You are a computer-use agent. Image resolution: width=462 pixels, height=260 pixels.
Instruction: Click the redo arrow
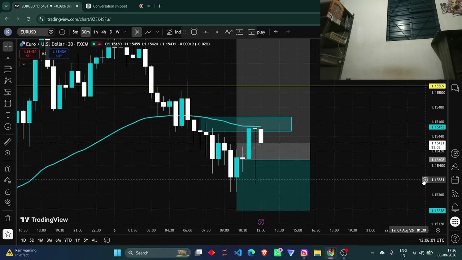point(288,32)
